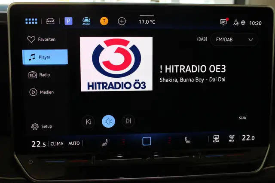Expand the FM/DAB band dropdown

pyautogui.click(x=234, y=40)
